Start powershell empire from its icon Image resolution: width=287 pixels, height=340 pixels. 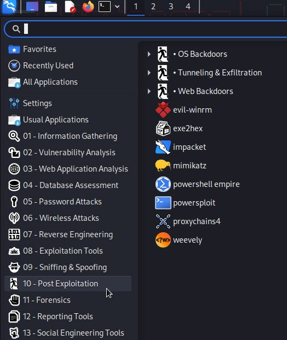[x=163, y=184]
